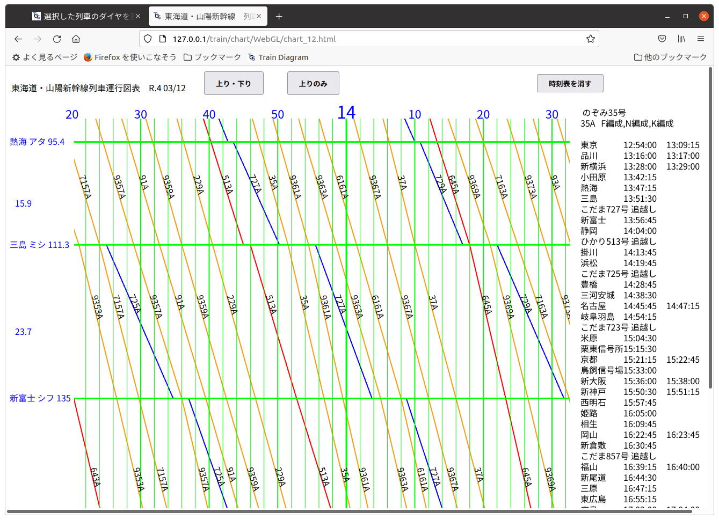Go back to the previous page
This screenshot has width=719, height=520.
tap(18, 39)
